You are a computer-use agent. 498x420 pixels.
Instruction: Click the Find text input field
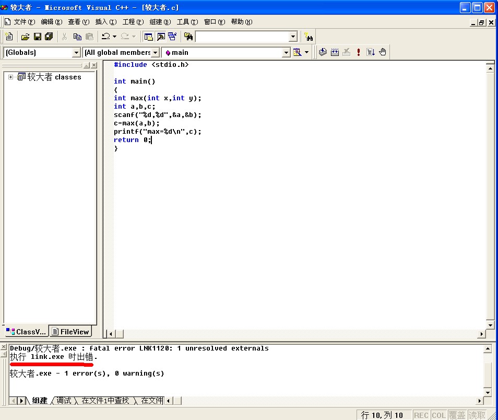[x=243, y=37]
